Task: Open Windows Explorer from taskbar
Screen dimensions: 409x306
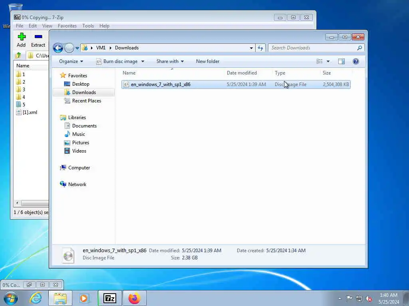Action: coord(60,298)
